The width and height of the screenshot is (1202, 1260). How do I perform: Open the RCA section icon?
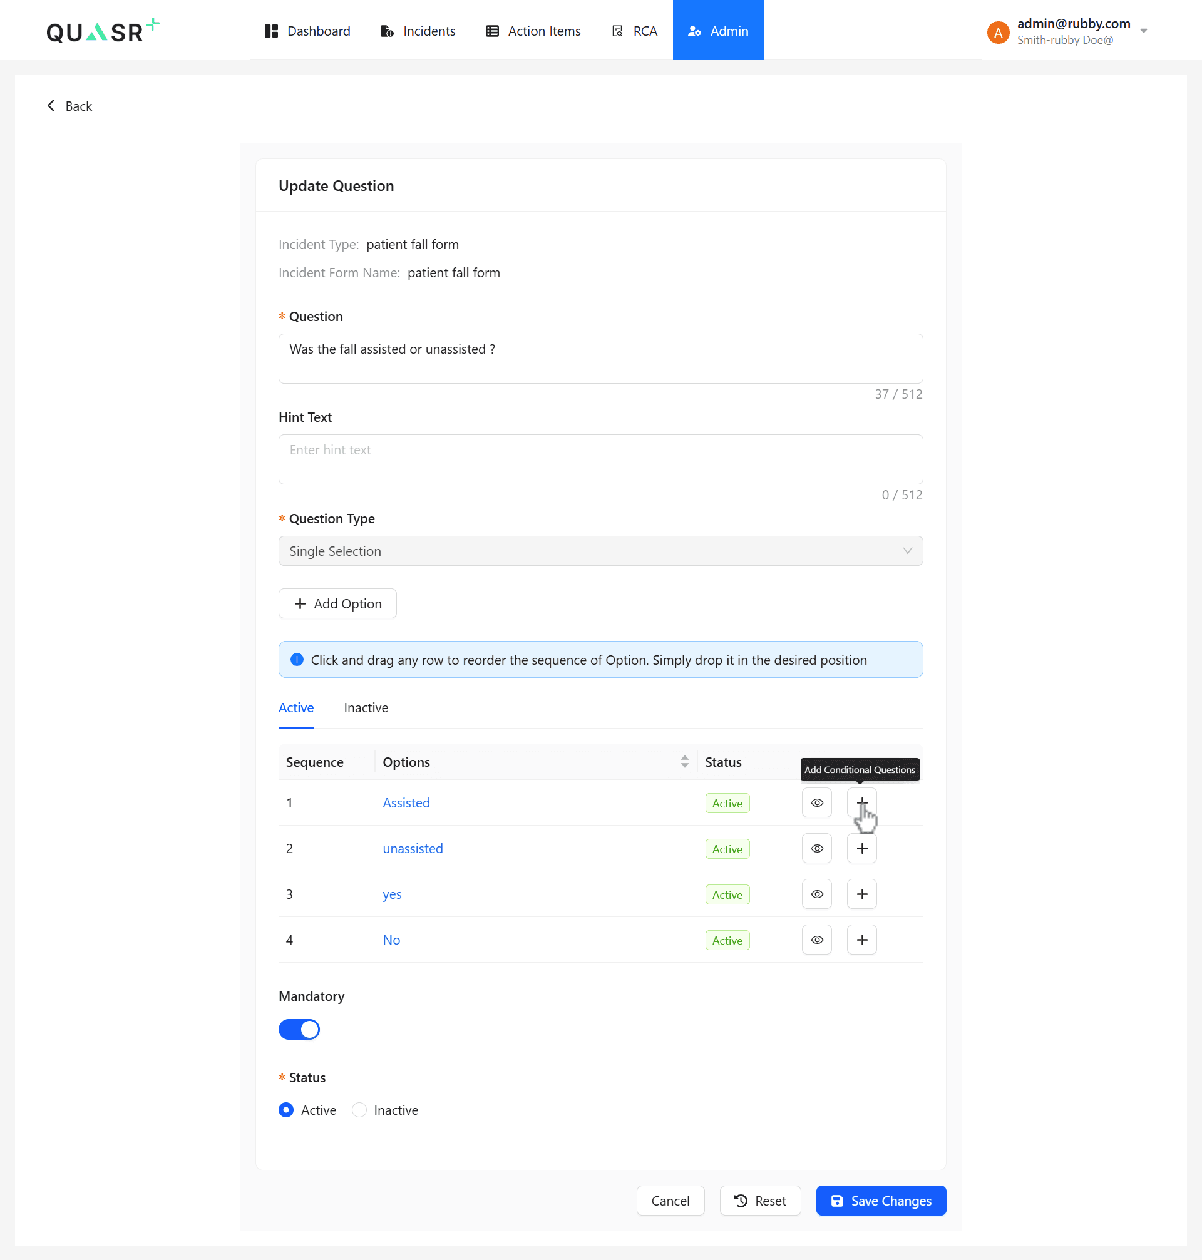point(617,30)
